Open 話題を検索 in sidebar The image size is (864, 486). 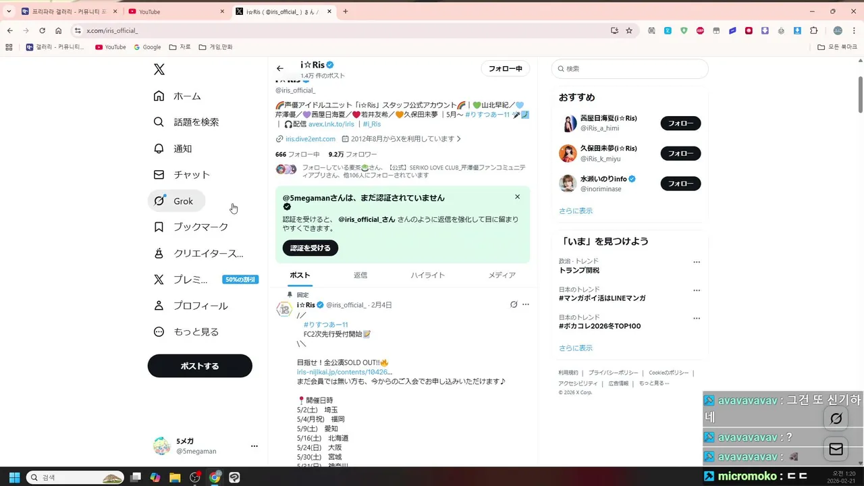186,122
